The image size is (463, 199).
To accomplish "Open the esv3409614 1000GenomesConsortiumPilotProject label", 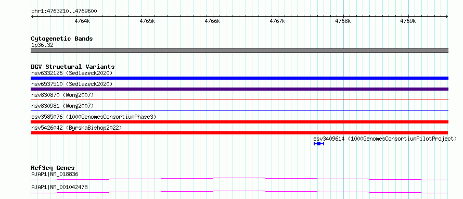I will 385,139.
